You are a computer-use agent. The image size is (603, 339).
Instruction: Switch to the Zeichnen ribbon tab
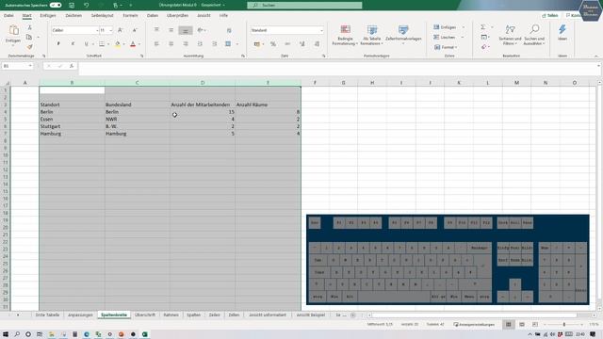coord(73,15)
